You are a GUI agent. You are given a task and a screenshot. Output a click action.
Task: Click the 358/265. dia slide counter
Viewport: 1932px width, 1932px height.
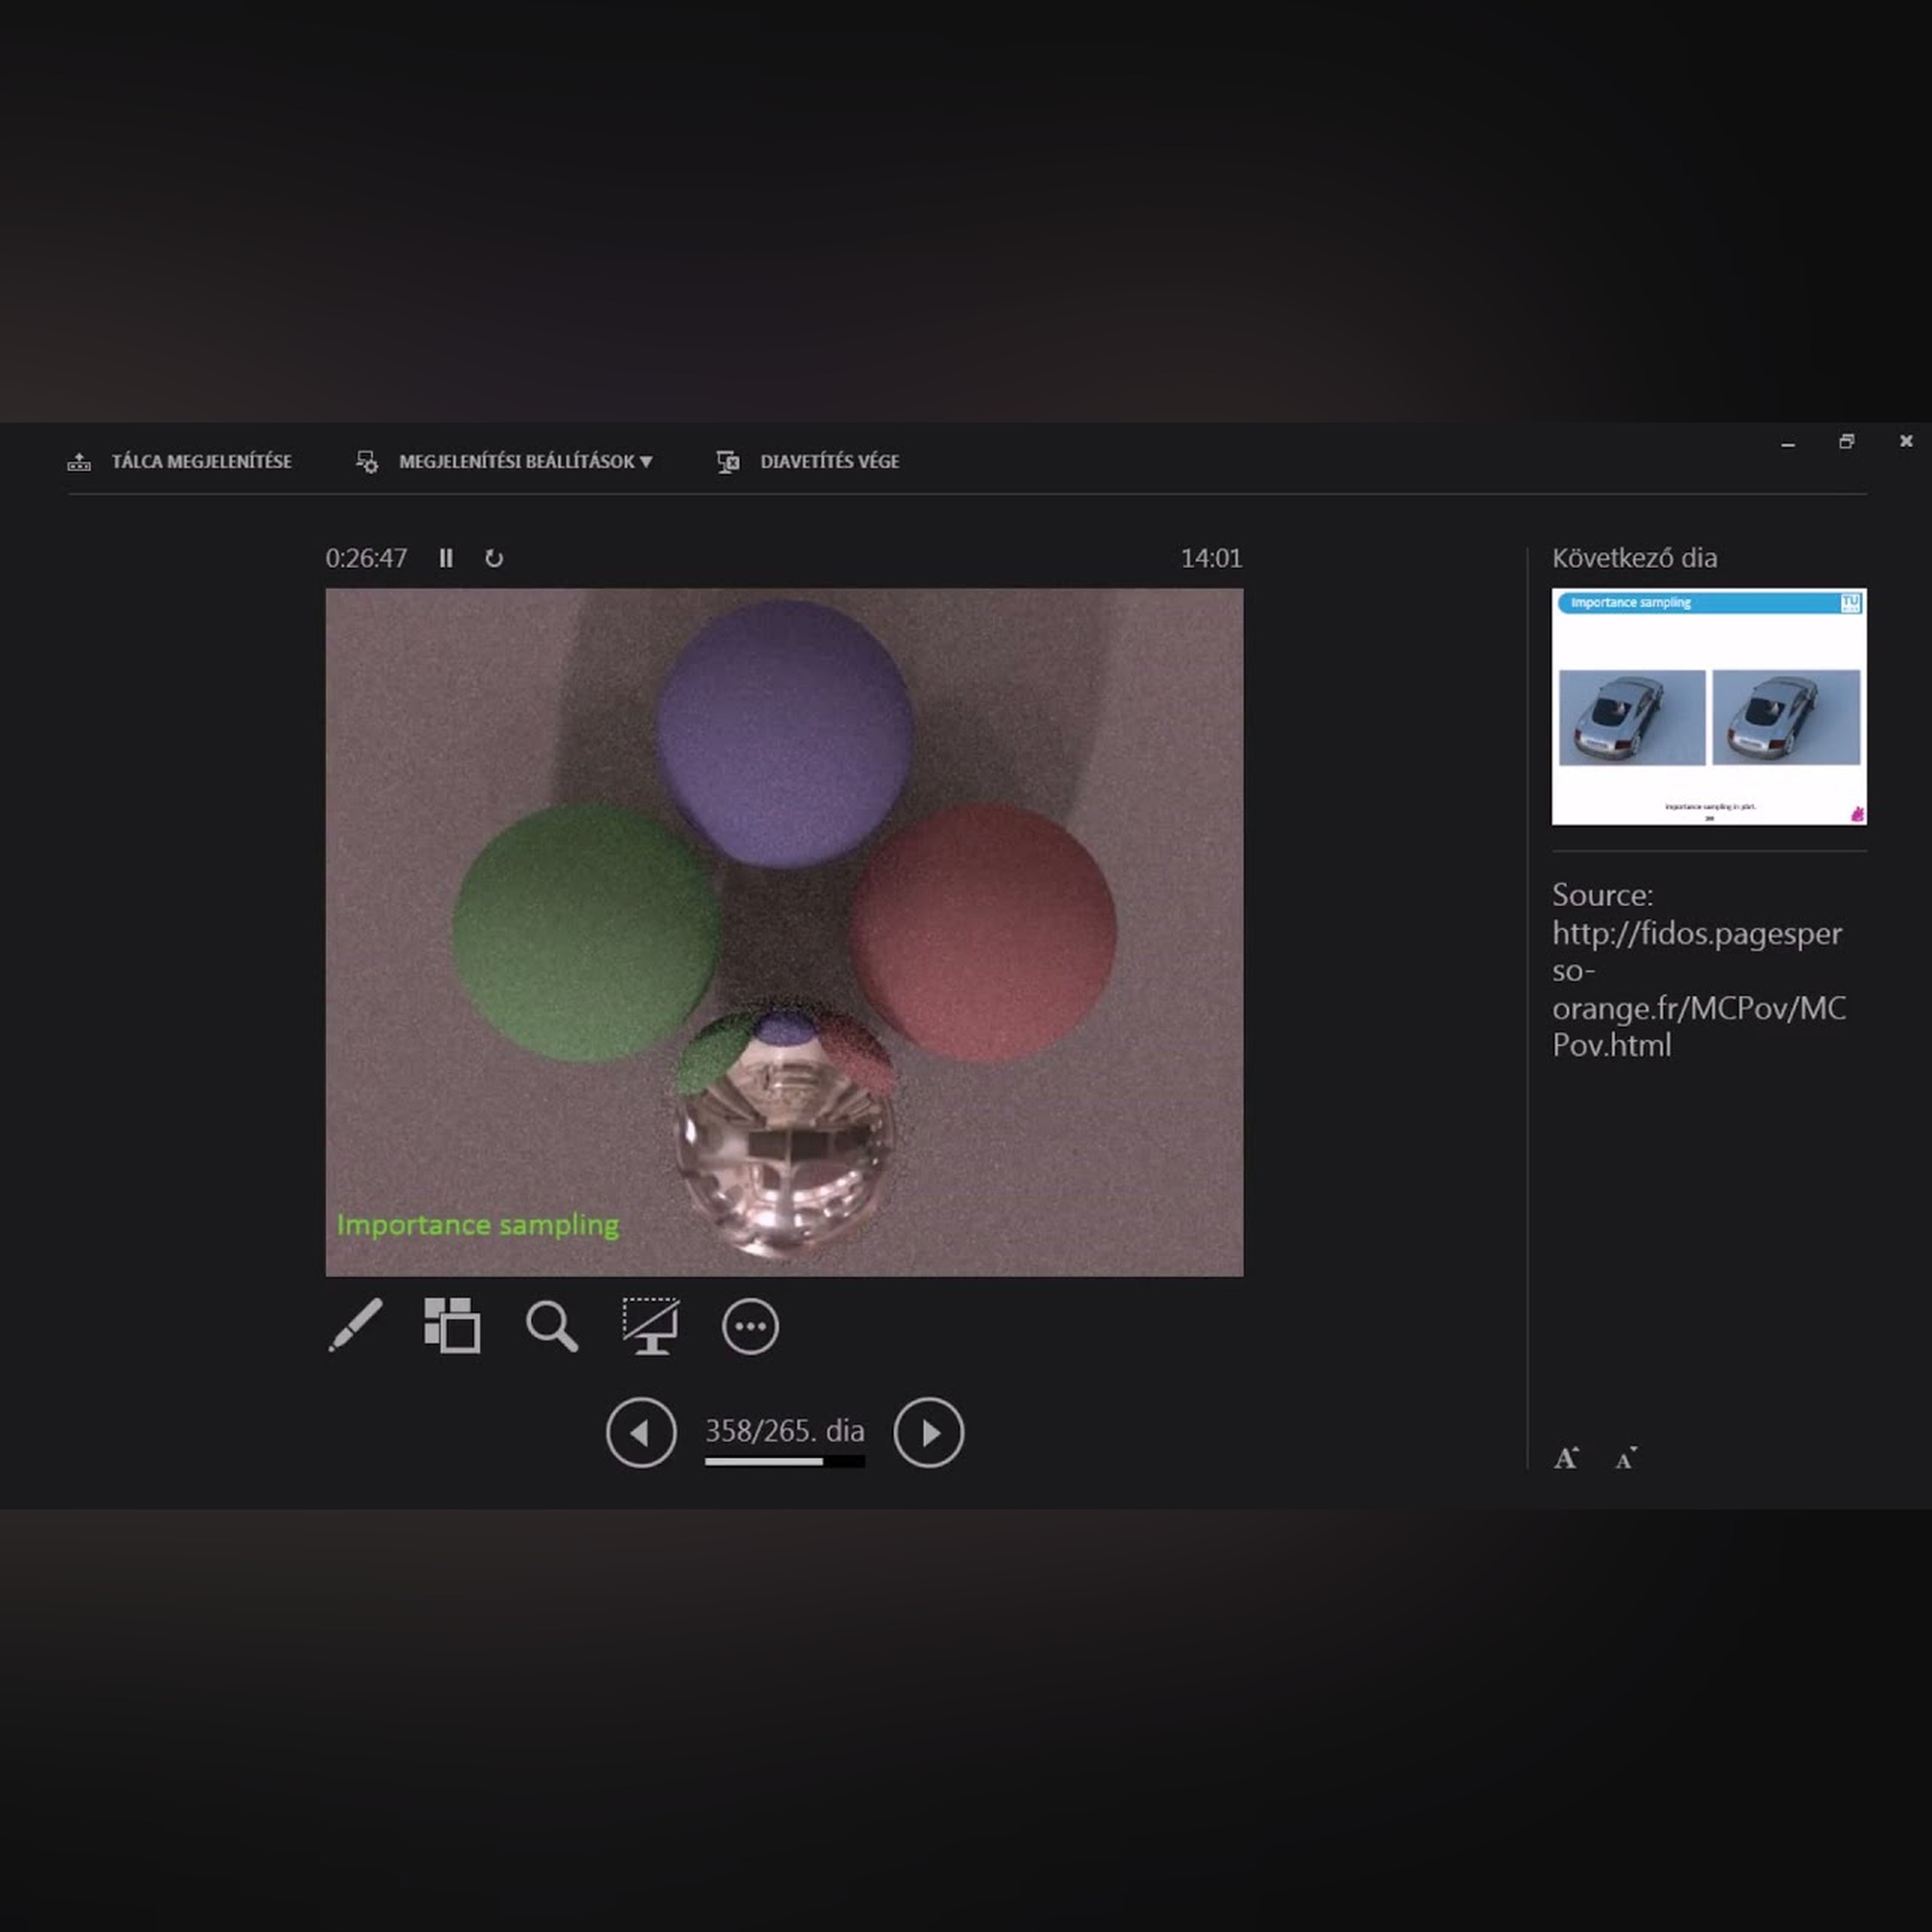click(x=785, y=1430)
